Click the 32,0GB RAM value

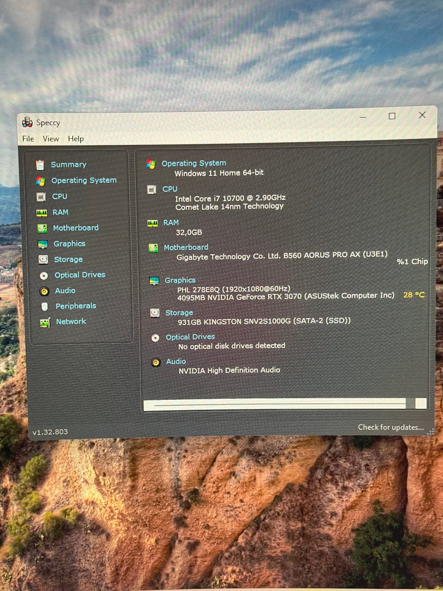189,232
